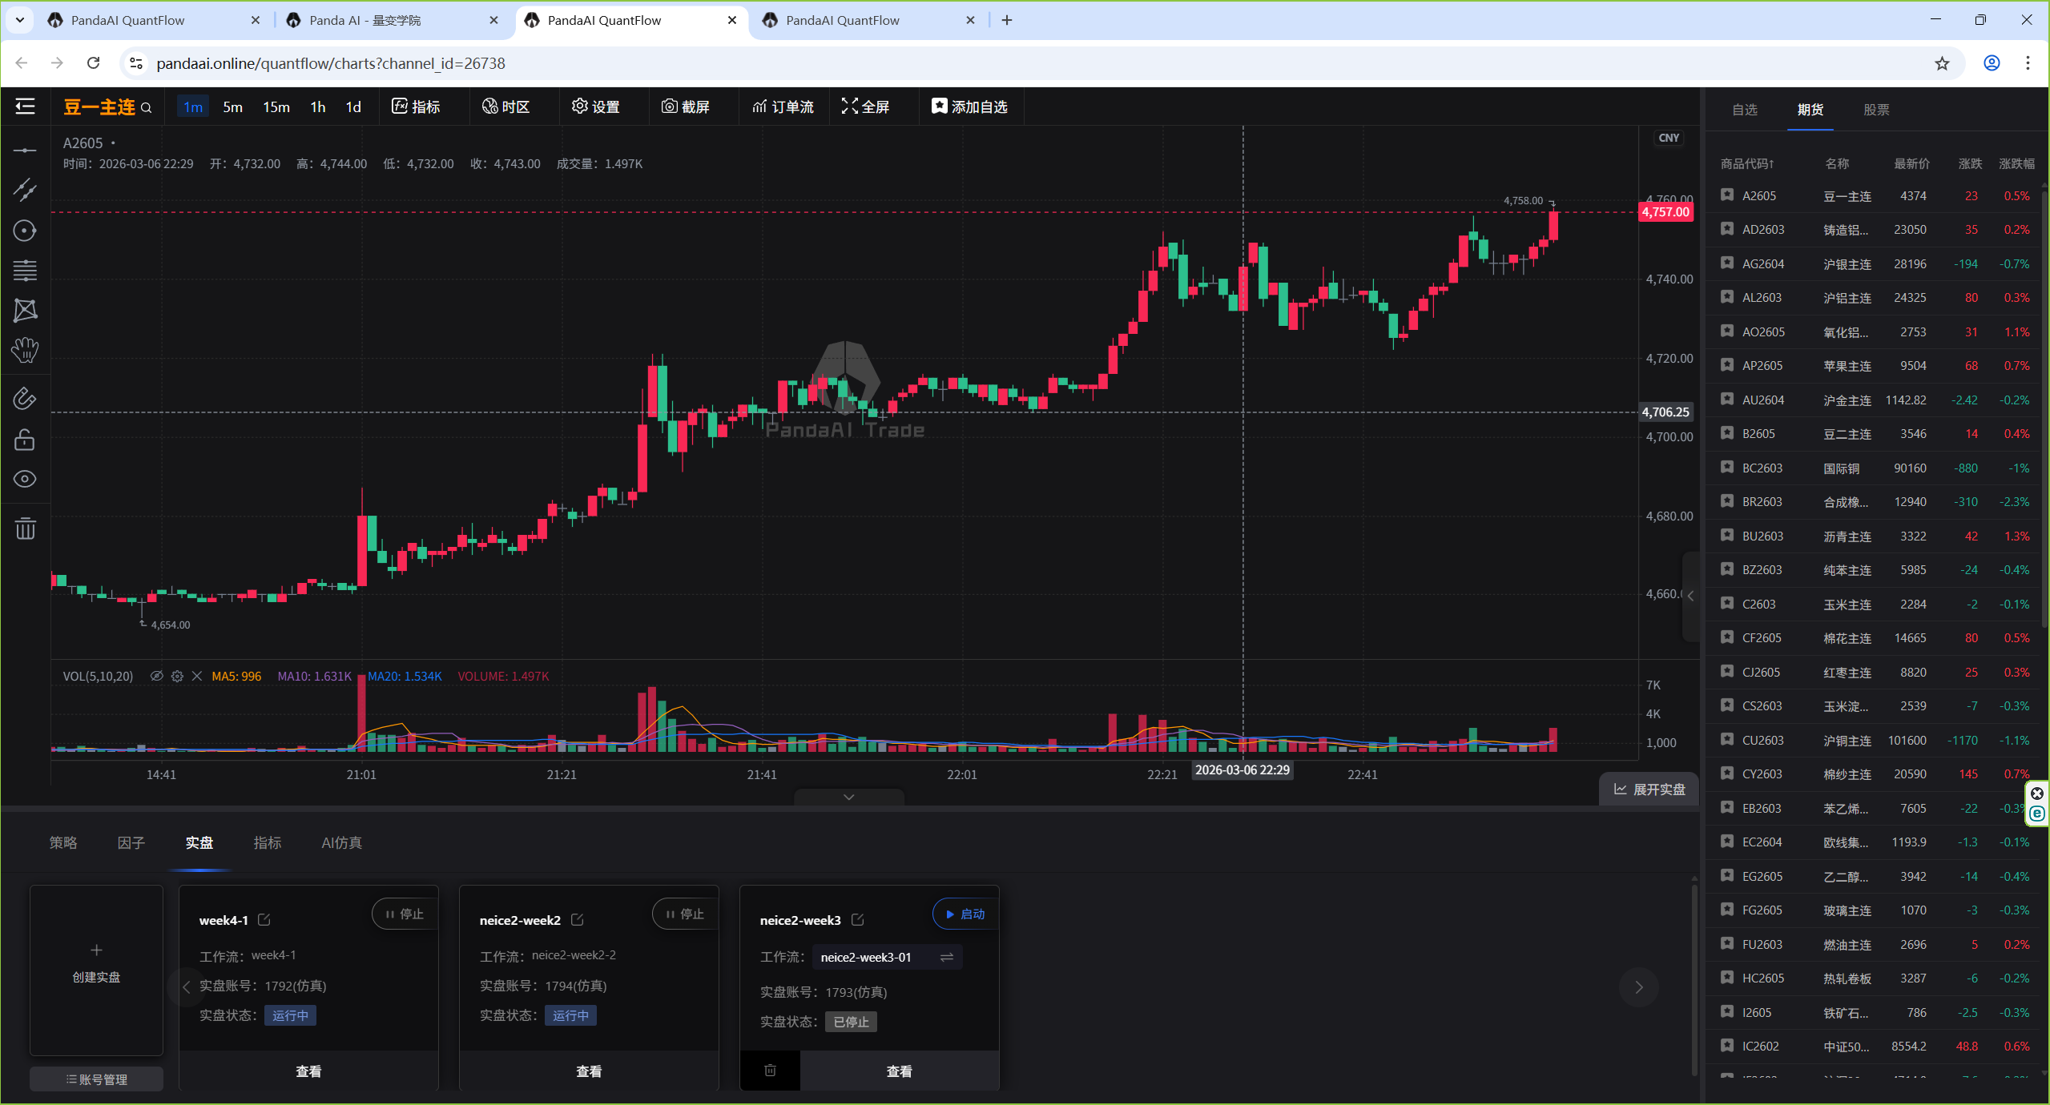Open the 指标 indicators menu
Screen dimensions: 2050x1105
(416, 106)
